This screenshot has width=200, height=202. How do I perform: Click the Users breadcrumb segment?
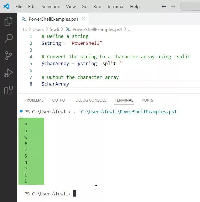38,29
